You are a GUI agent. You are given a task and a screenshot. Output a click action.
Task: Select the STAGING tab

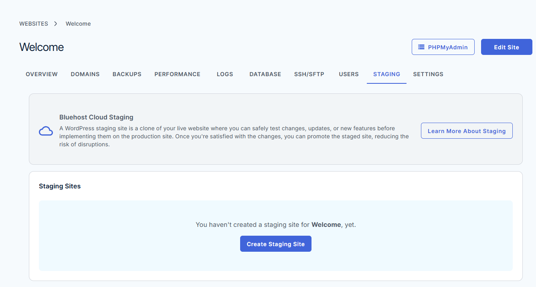(x=386, y=74)
